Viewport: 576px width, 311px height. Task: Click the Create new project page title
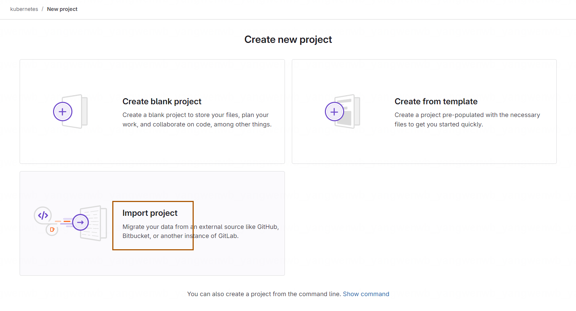click(x=288, y=39)
